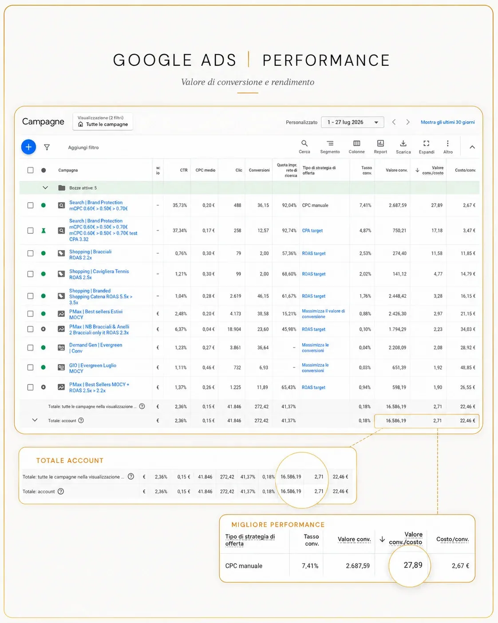
Task: Click Aggiungi filtro field
Action: 83,148
